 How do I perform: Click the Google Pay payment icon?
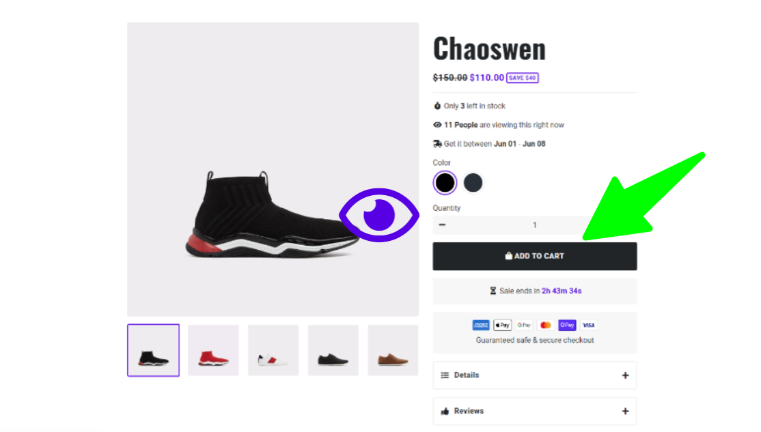point(524,325)
